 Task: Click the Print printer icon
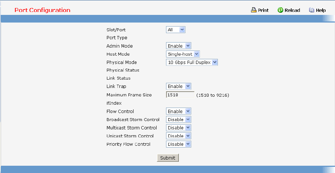tap(254, 10)
